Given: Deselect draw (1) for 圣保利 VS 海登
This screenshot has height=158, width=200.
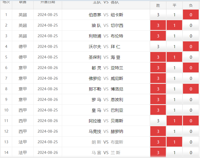Looking at the screenshot, I should coord(174,57).
